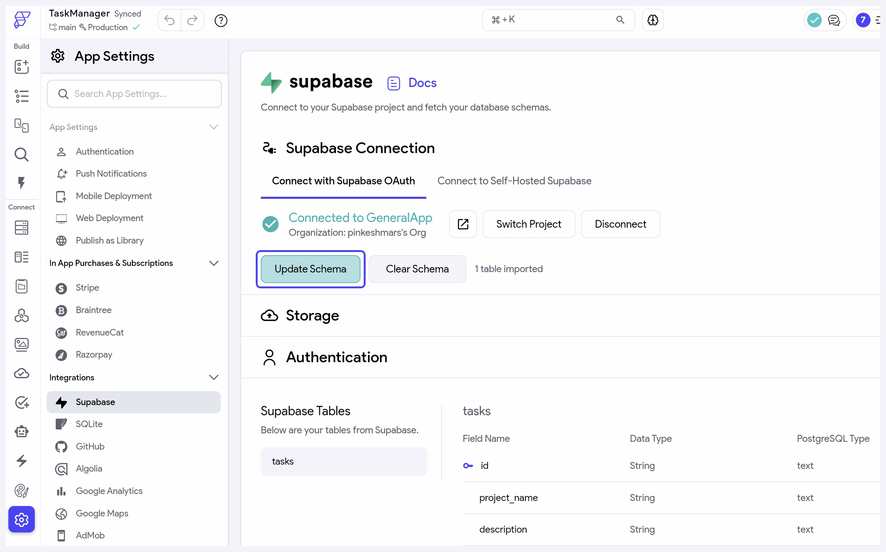The image size is (886, 552).
Task: Open Push Notifications settings
Action: pos(134,174)
